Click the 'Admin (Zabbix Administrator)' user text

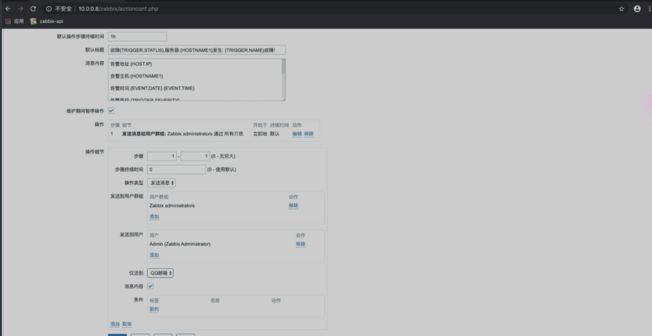[180, 244]
